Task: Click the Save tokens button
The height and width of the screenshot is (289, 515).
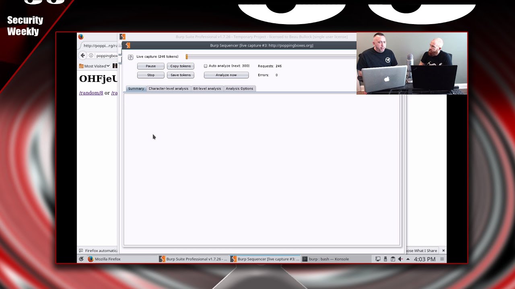Action: [x=181, y=75]
